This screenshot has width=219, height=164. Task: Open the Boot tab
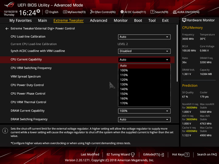(x=138, y=21)
